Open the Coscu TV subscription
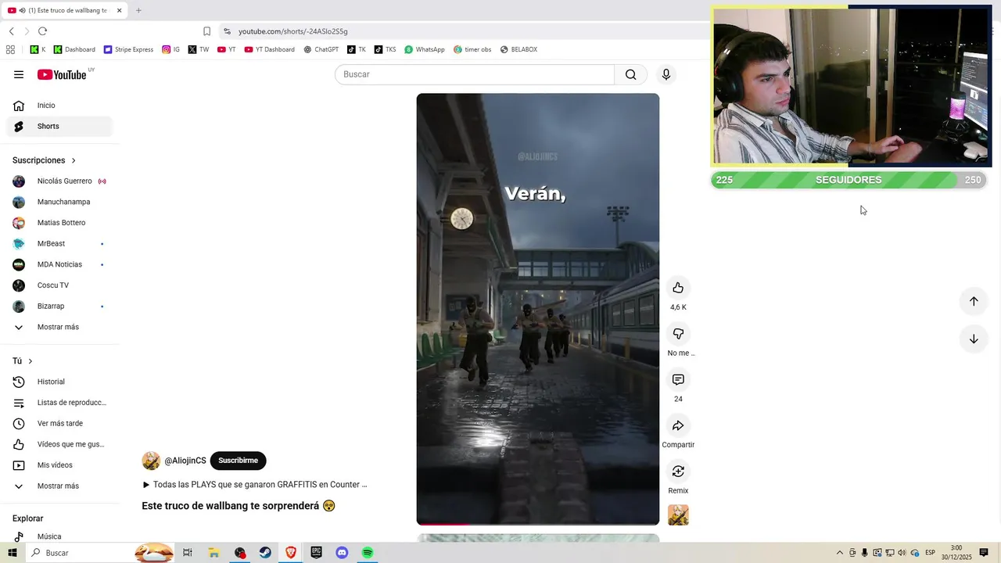 point(59,285)
